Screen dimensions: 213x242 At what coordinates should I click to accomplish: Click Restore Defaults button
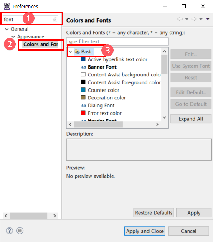(154, 213)
